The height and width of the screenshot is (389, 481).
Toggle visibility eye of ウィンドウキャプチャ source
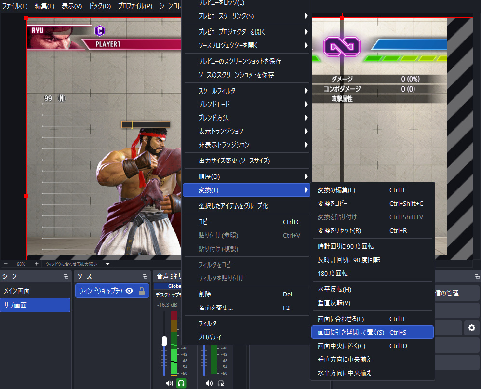[129, 291]
